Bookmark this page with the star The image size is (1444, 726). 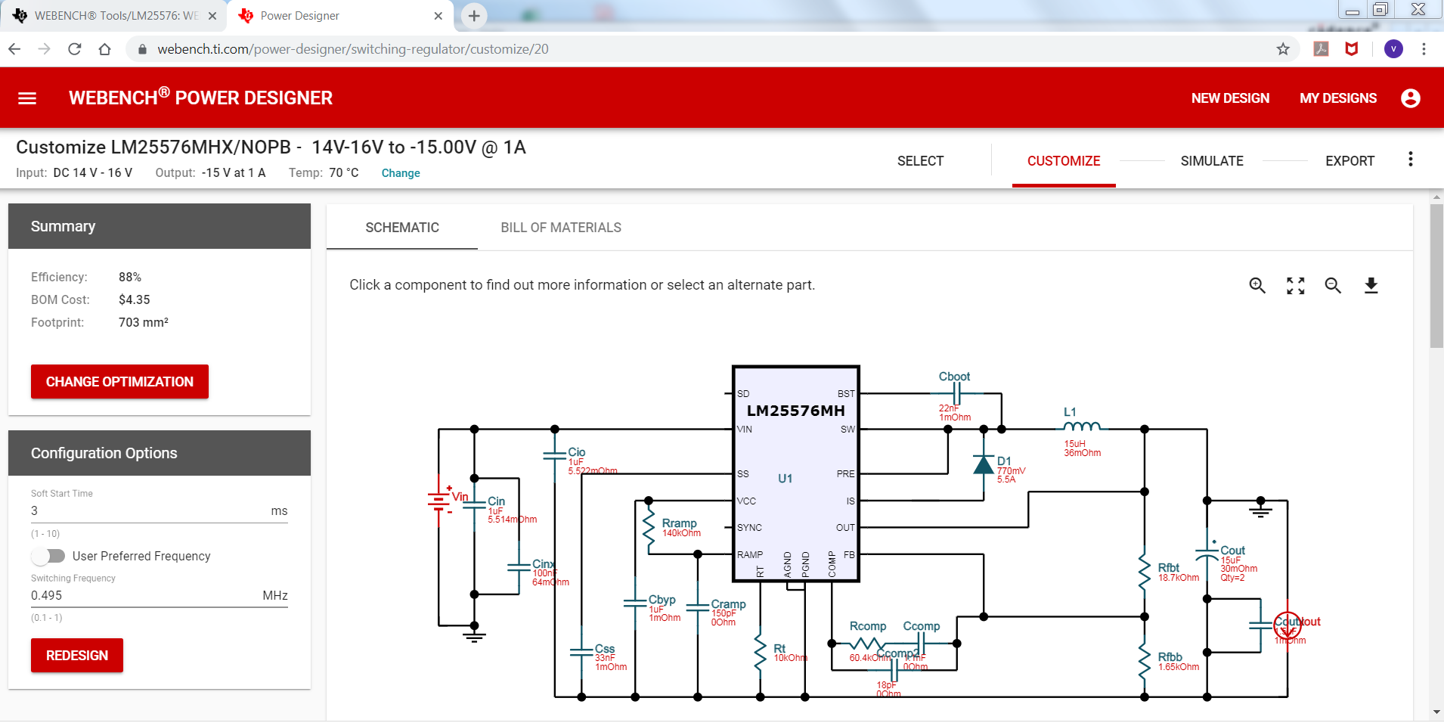[1283, 49]
